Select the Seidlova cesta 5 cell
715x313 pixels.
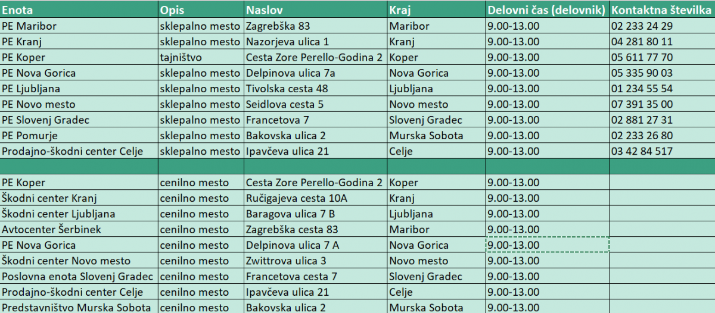(x=316, y=104)
